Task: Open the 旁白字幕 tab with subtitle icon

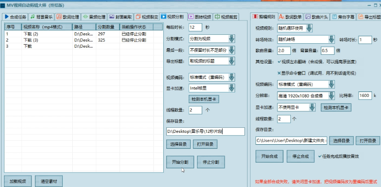Action: 343,17
